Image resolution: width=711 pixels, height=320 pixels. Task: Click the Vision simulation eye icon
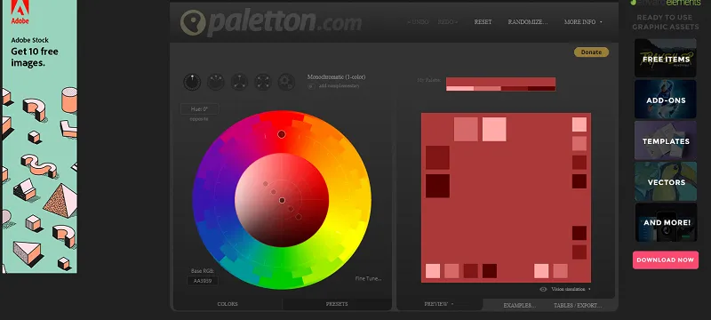click(543, 289)
